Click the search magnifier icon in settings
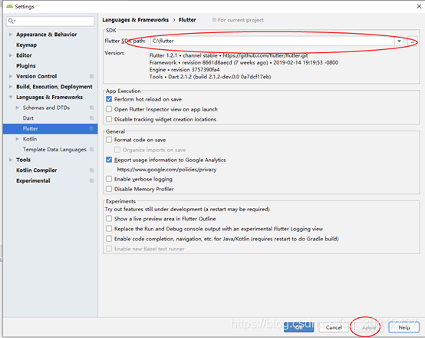The height and width of the screenshot is (338, 425). click(x=11, y=21)
